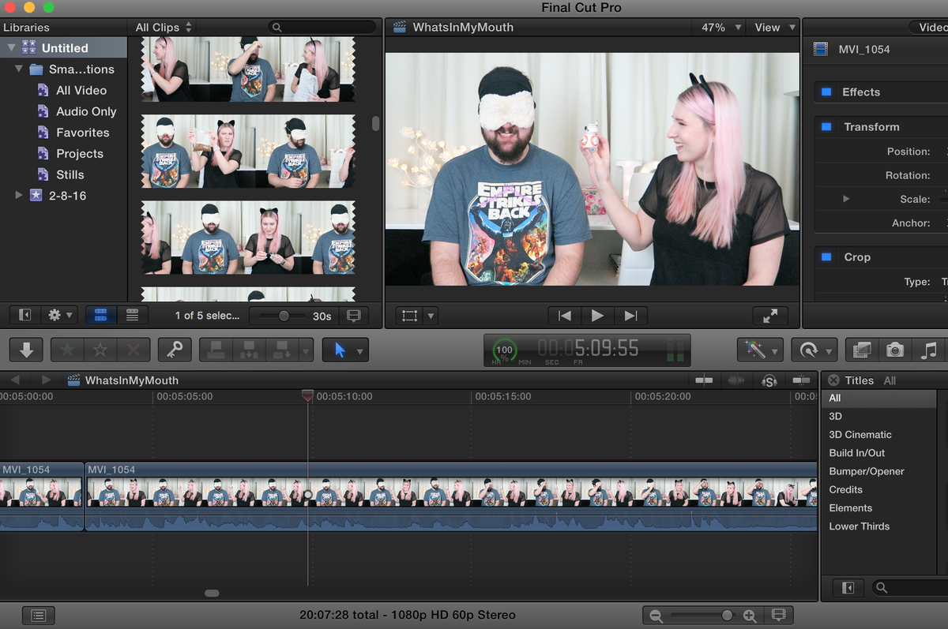948x629 pixels.
Task: Hide the Titles browser sidebar button
Action: click(x=848, y=588)
